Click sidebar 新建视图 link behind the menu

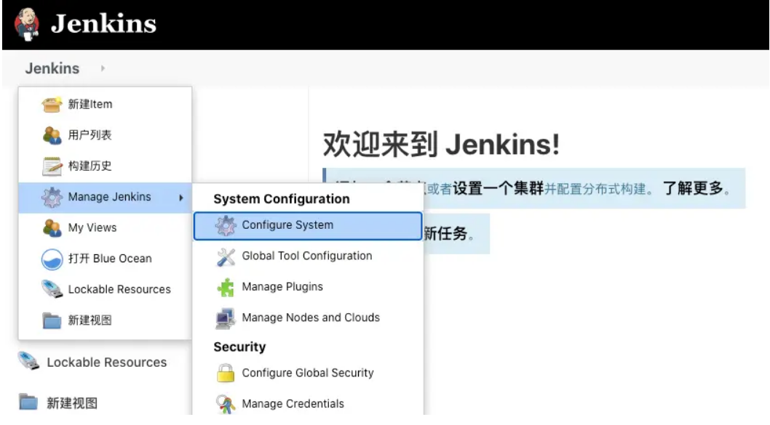pos(72,403)
